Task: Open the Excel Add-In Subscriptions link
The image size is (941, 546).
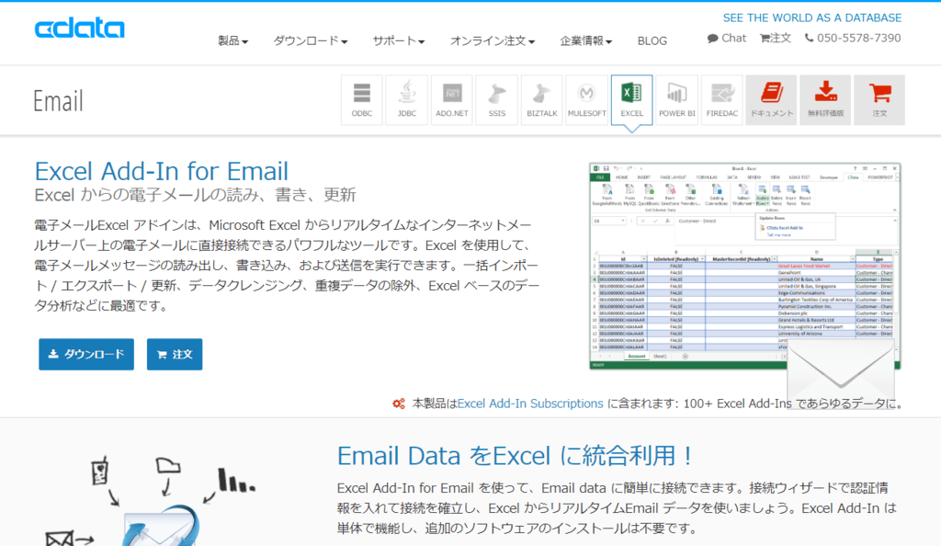Action: pos(530,404)
